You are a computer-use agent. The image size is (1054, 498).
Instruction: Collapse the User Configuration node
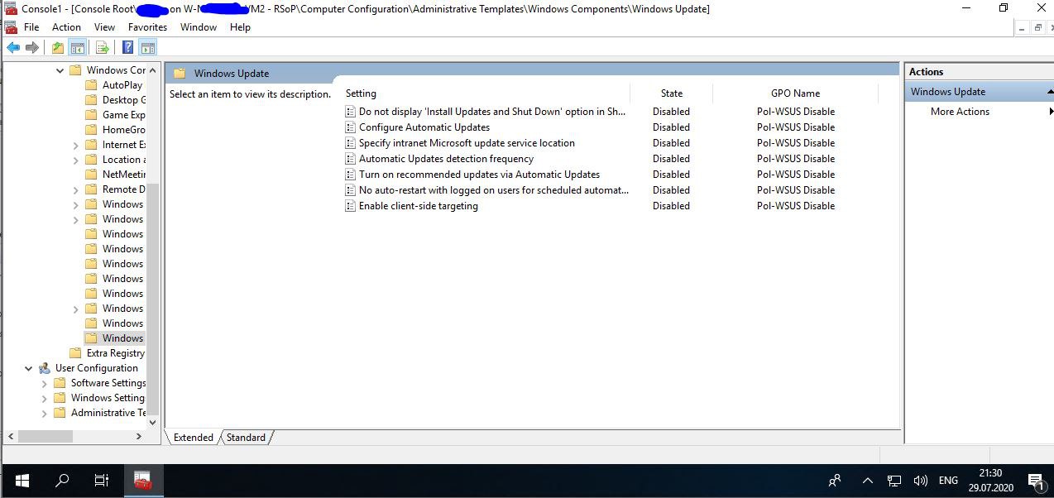(29, 368)
